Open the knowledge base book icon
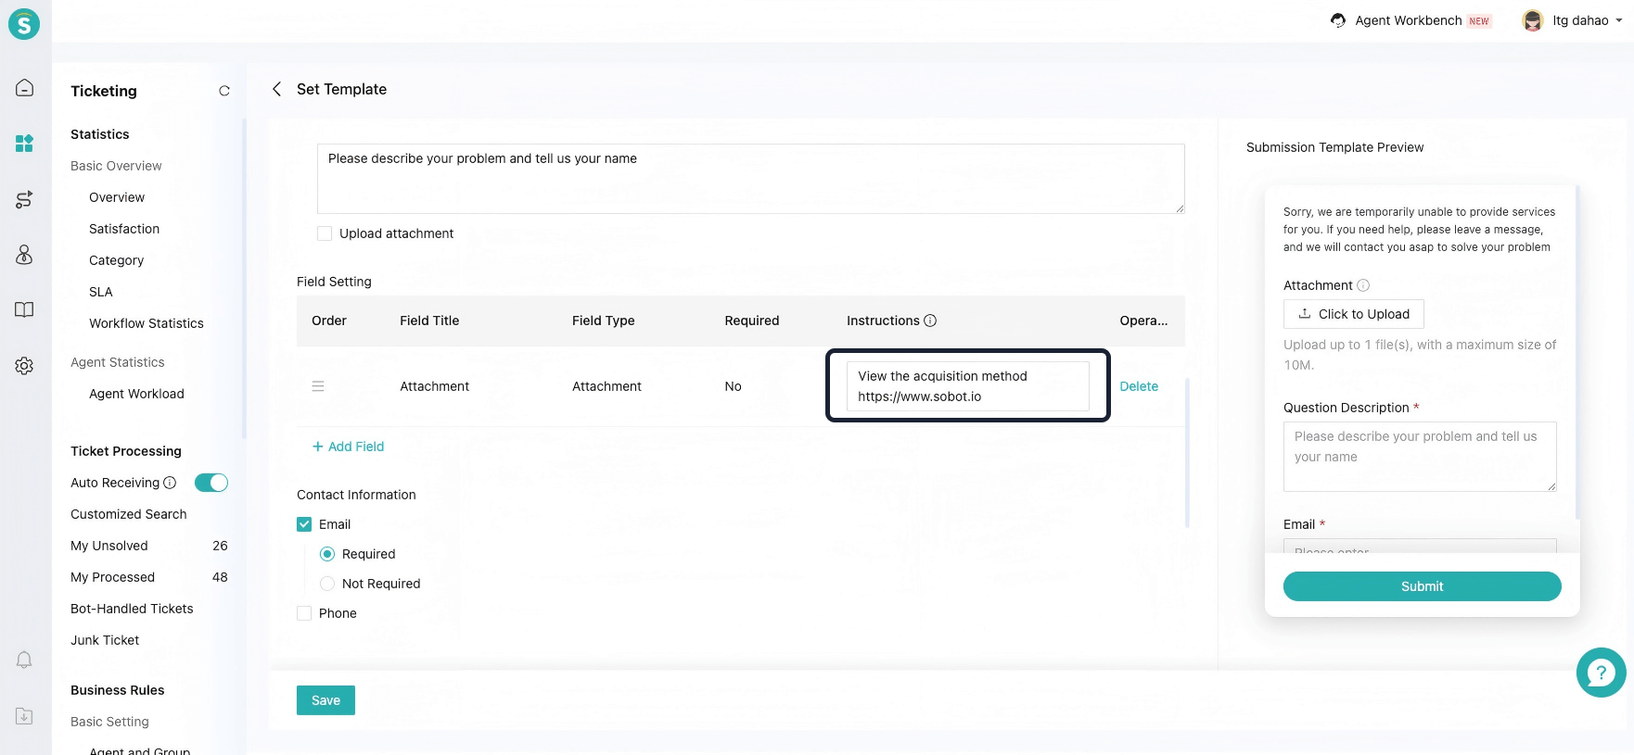This screenshot has height=755, width=1634. [x=24, y=310]
